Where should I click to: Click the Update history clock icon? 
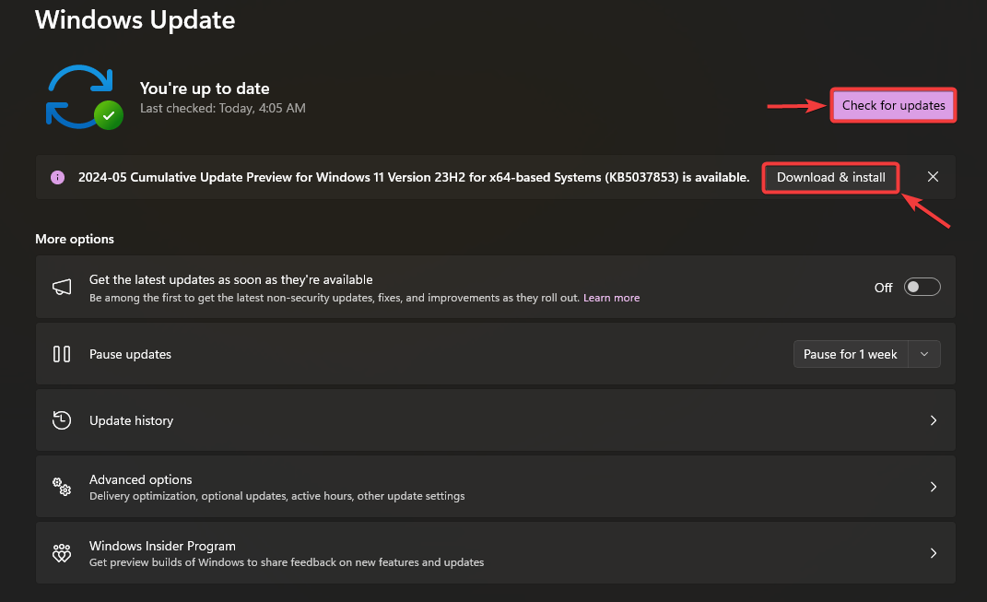[62, 420]
